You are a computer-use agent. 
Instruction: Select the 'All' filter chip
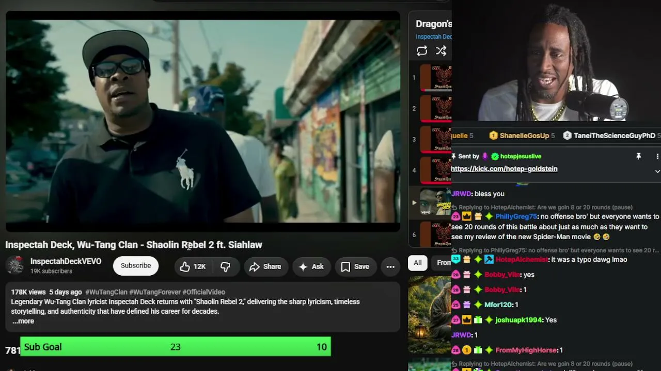[x=417, y=263]
